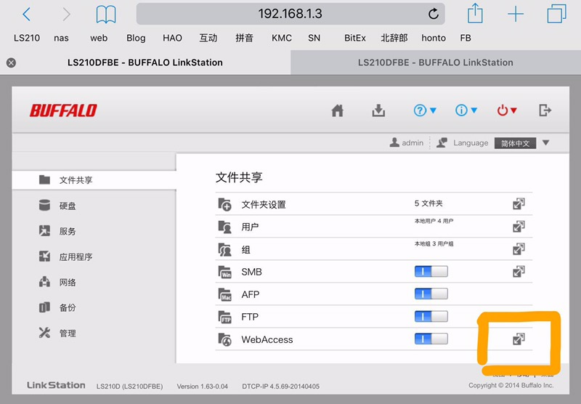Click the download tray icon in header
The image size is (581, 404).
click(378, 110)
